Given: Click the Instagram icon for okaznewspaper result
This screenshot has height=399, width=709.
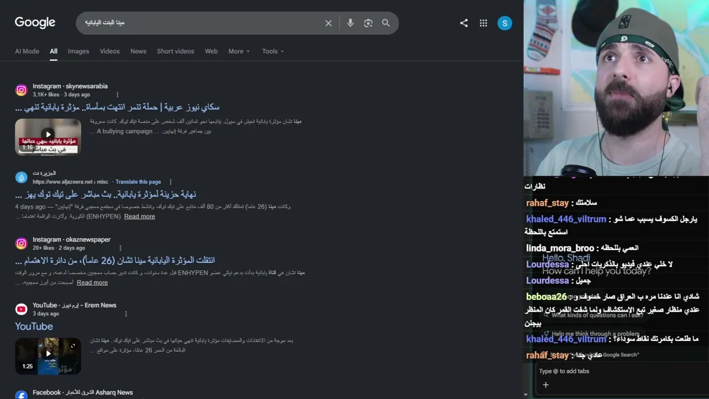Looking at the screenshot, I should [21, 244].
